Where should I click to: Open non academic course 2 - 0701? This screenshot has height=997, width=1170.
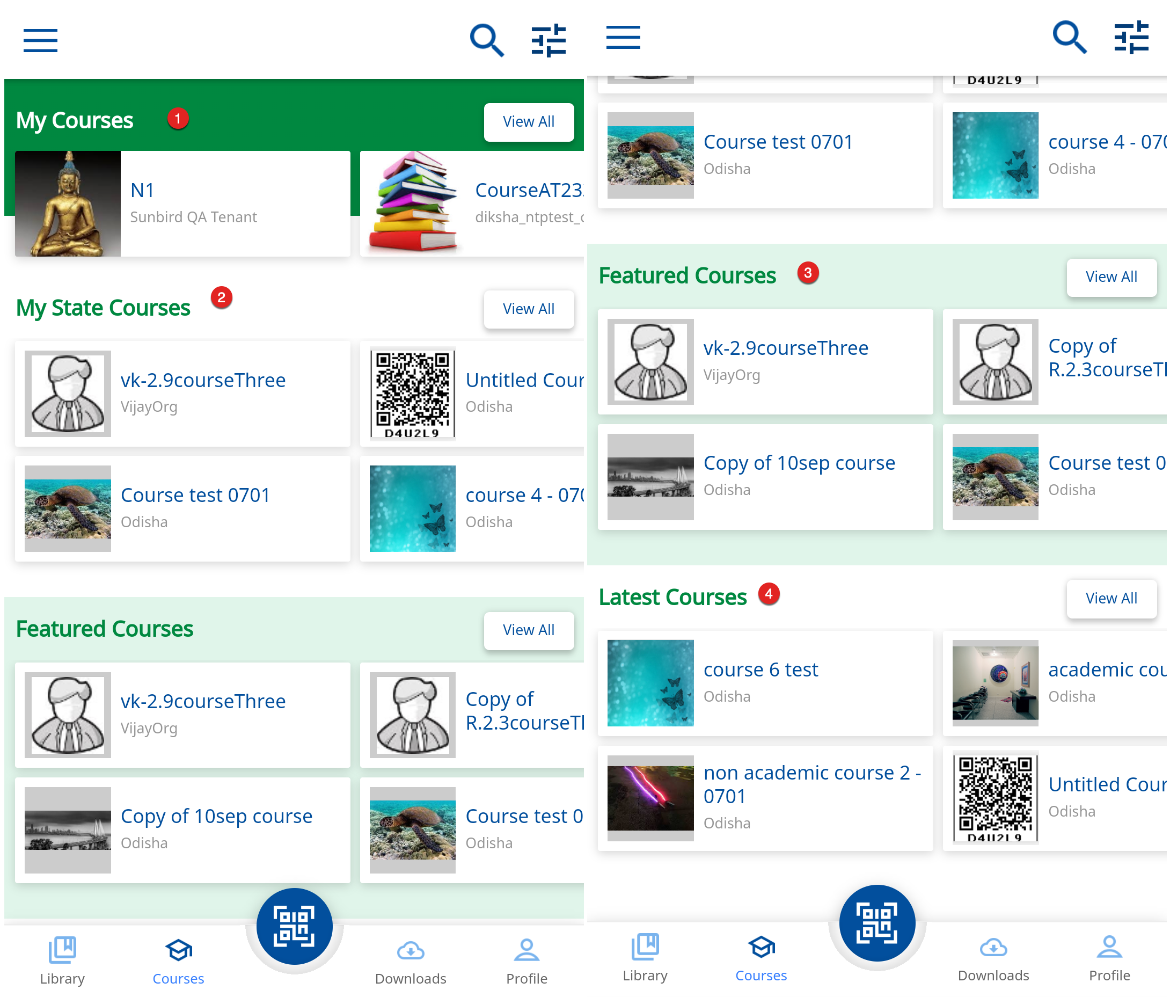[765, 798]
